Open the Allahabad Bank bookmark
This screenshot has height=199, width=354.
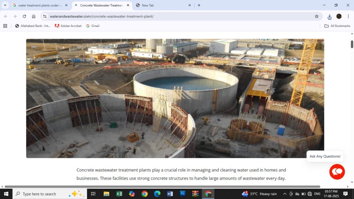33,26
